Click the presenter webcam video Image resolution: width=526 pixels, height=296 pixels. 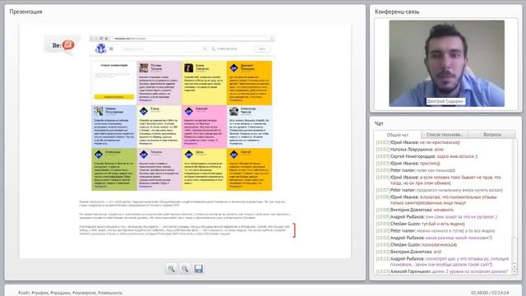[446, 63]
